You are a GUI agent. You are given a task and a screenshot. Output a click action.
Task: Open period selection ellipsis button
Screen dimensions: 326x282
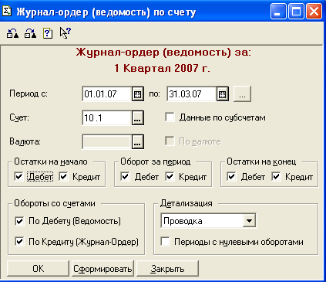tap(242, 94)
